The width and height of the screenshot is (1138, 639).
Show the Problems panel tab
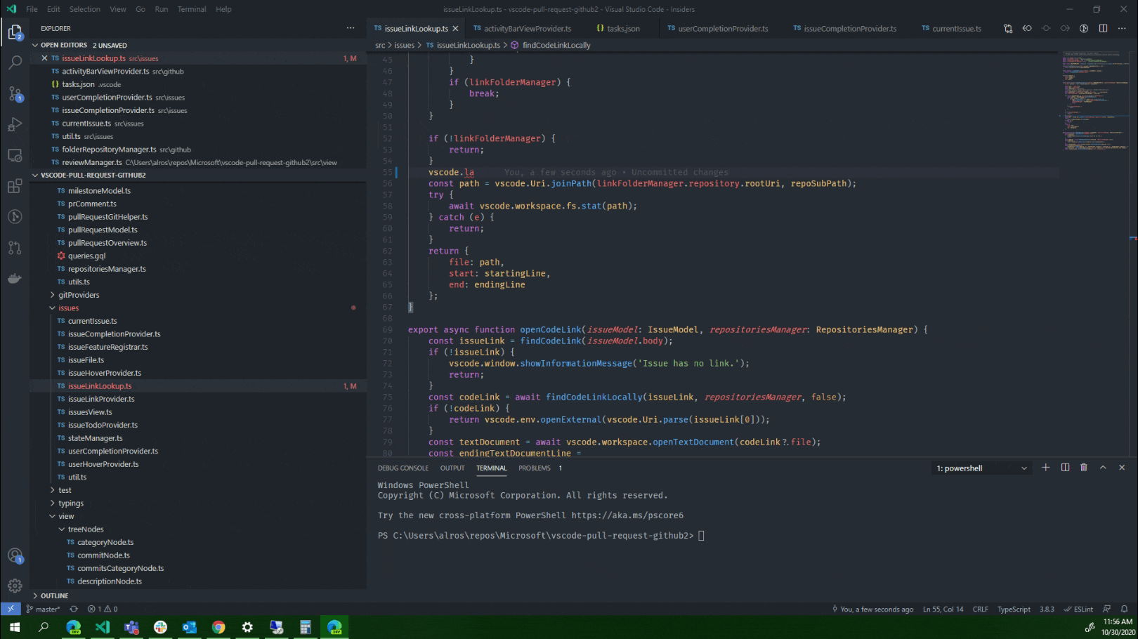(x=535, y=468)
